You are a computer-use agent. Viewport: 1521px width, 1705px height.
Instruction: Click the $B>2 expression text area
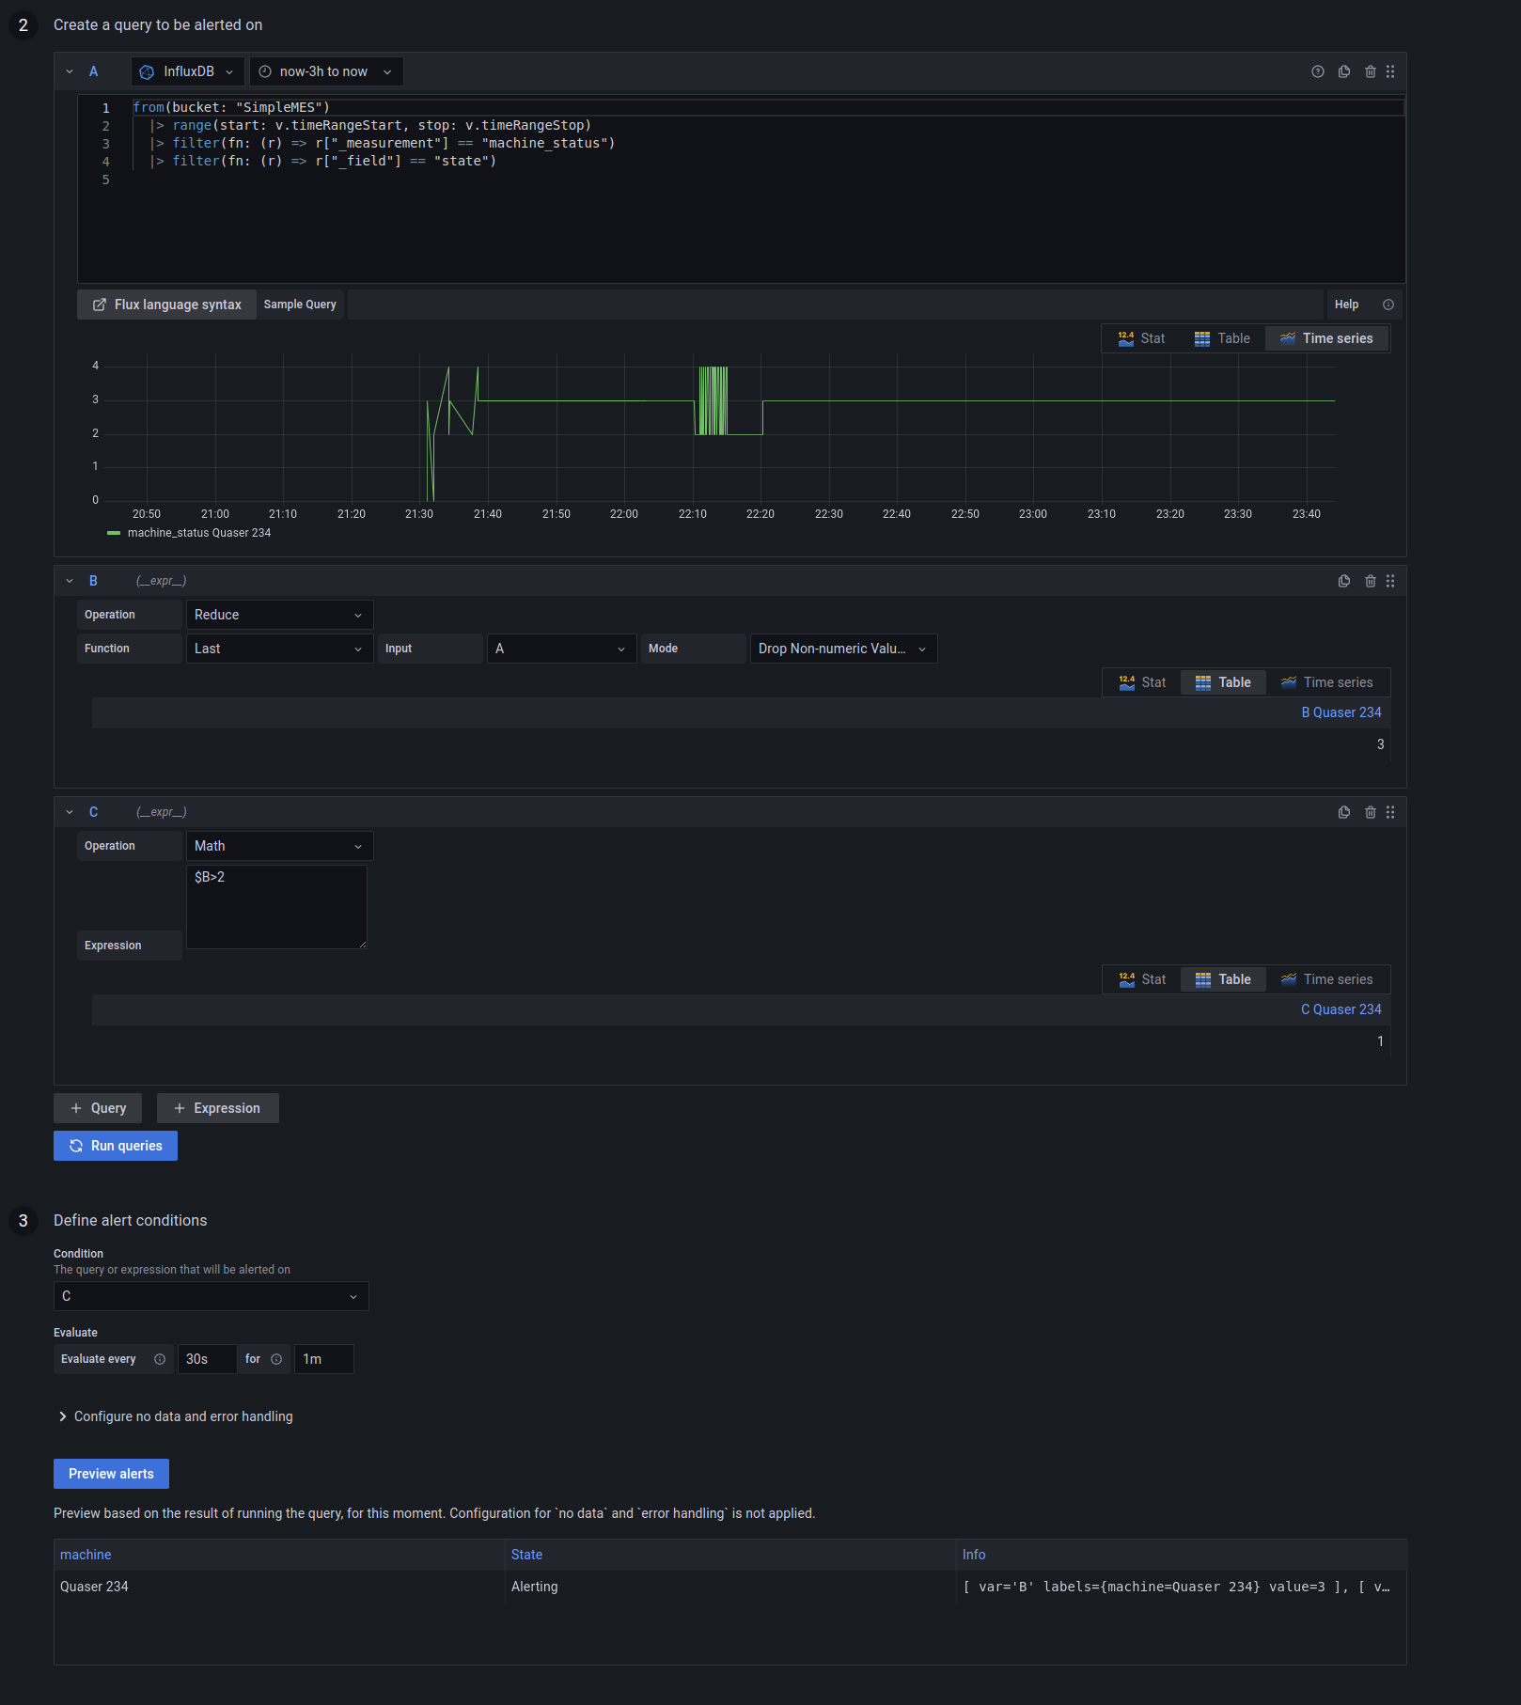[x=276, y=907]
